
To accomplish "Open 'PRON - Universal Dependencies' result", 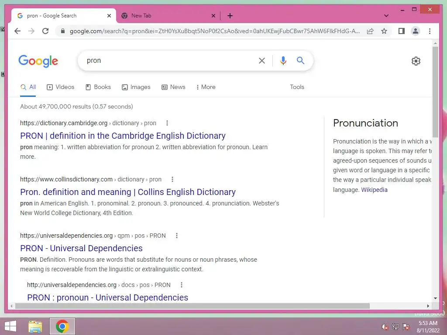I will click(81, 248).
